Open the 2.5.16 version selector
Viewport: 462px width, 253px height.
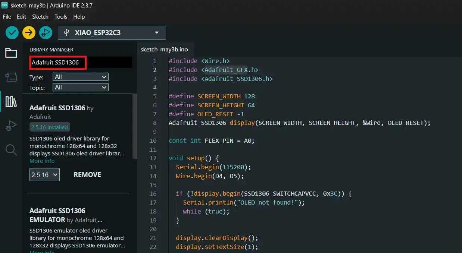coord(44,174)
